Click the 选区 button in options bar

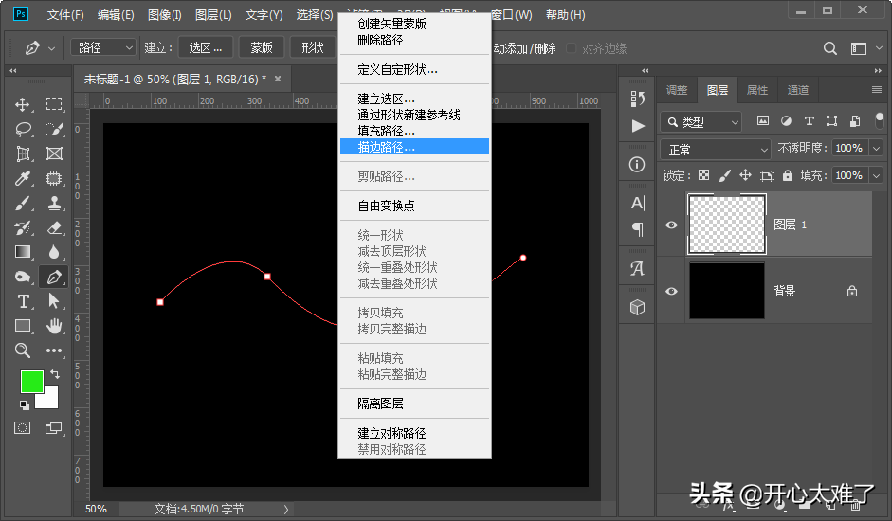[x=206, y=47]
